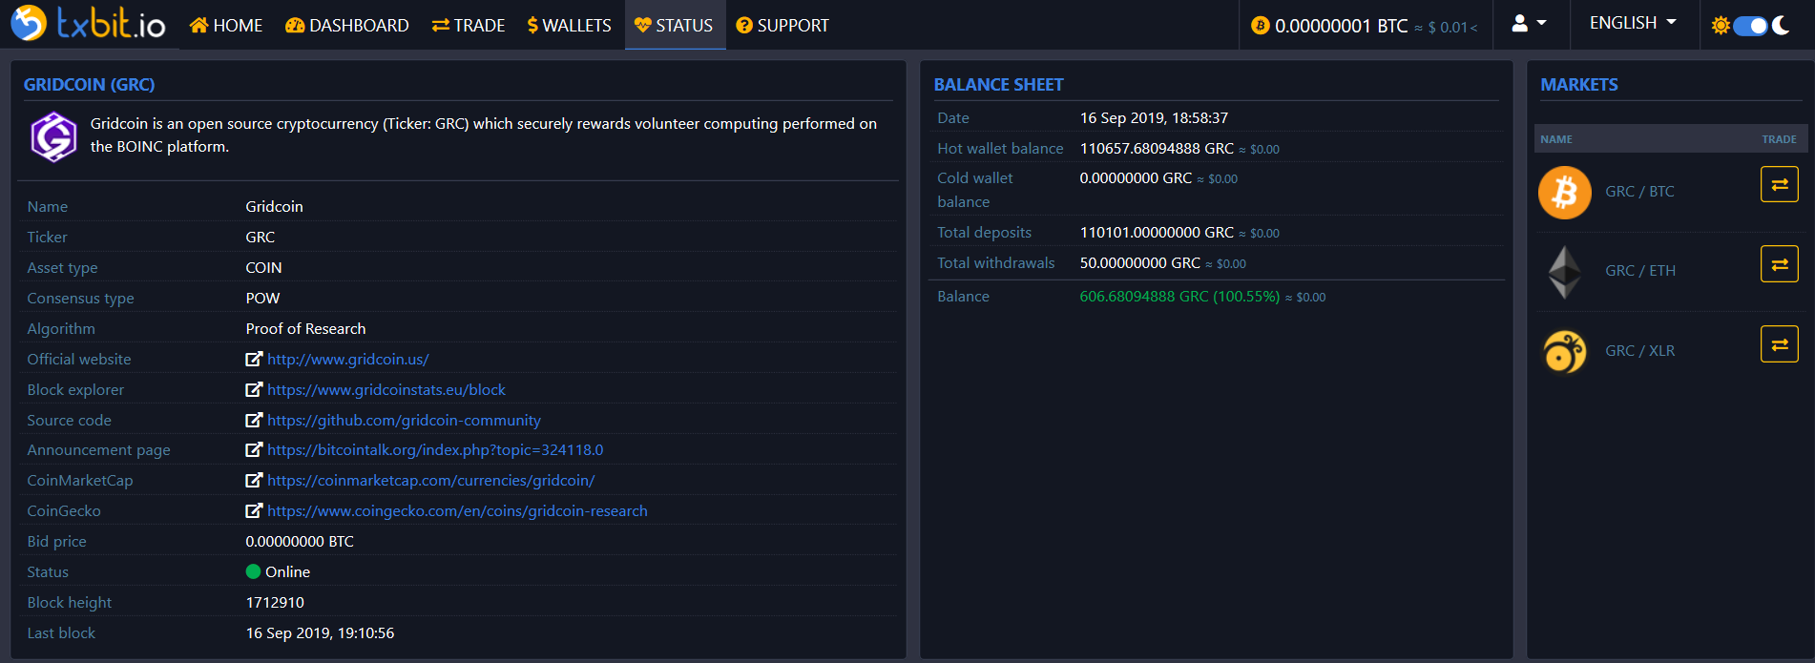The height and width of the screenshot is (663, 1815).
Task: Click the Bitcoin icon in GRC / BTC market
Action: 1565,193
